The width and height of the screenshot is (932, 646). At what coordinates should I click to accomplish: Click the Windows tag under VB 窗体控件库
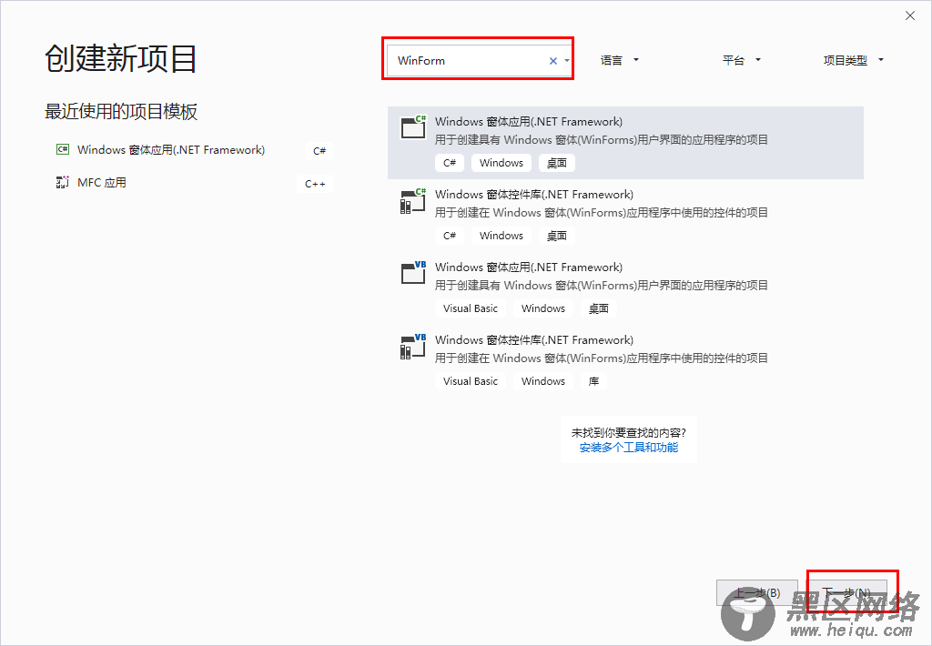pyautogui.click(x=543, y=381)
